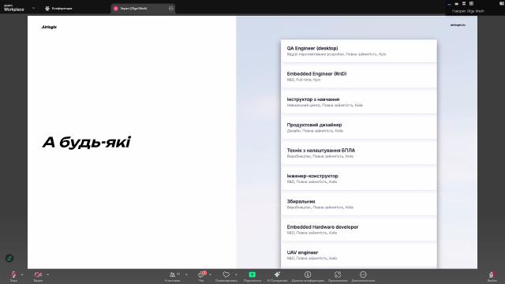
Task: Open the Інструктор з навчання vacancy
Action: tap(359, 102)
